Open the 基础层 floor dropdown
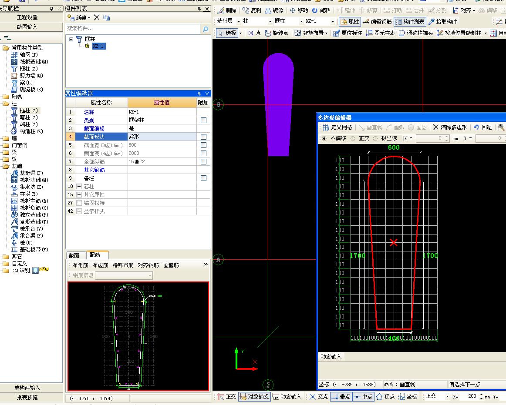The height and width of the screenshot is (405, 506). (239, 21)
